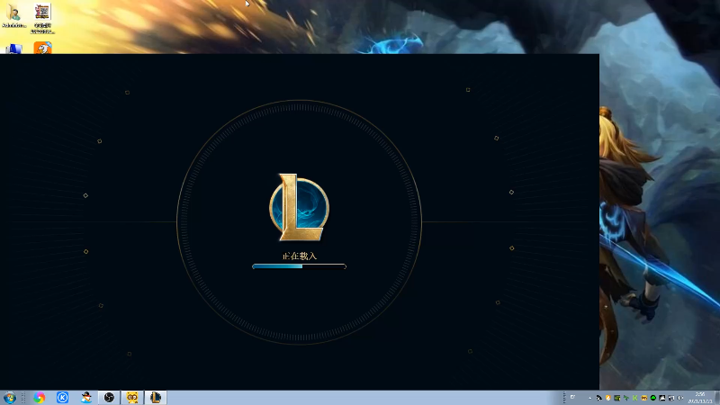Open the Computer icon on the desktop
The height and width of the screenshot is (405, 720).
[13, 49]
